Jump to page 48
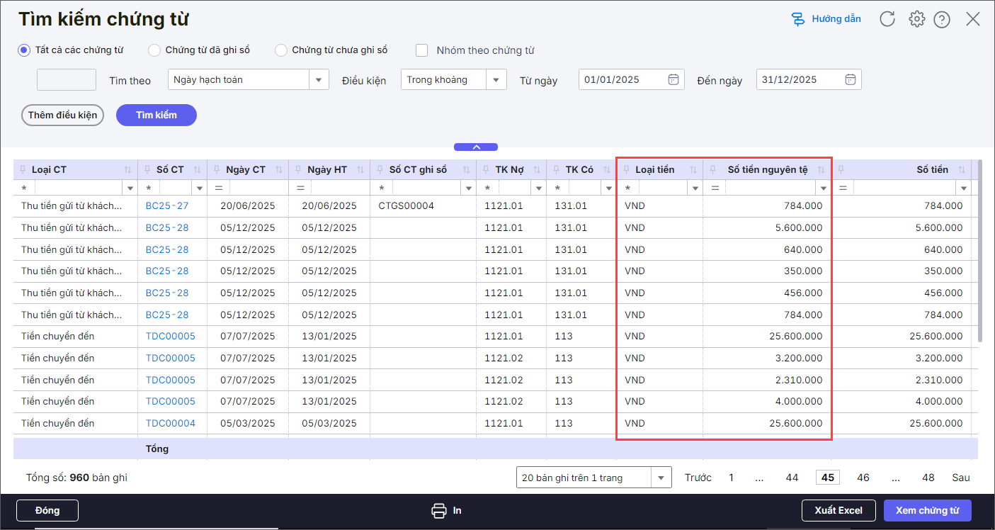Viewport: 995px width, 530px height. (x=928, y=478)
